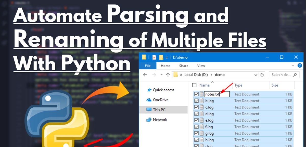Click the h.log file icon
306x147 pixels.
(202, 140)
